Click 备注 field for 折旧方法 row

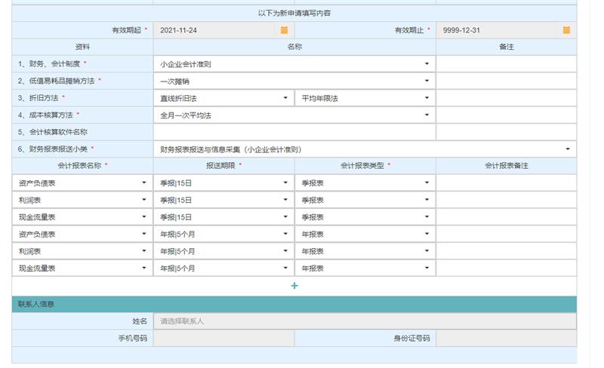(x=506, y=98)
